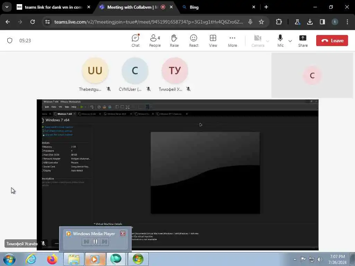Open Windows Explorer from the taskbar
The image size is (355, 266).
point(74,259)
